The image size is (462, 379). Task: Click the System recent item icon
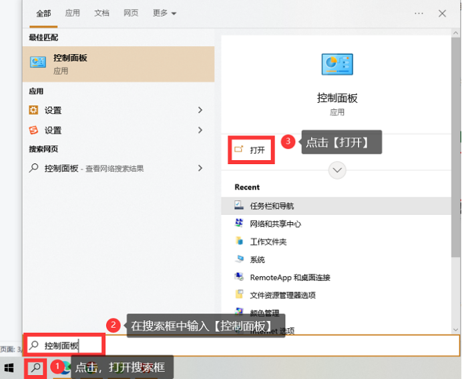239,259
